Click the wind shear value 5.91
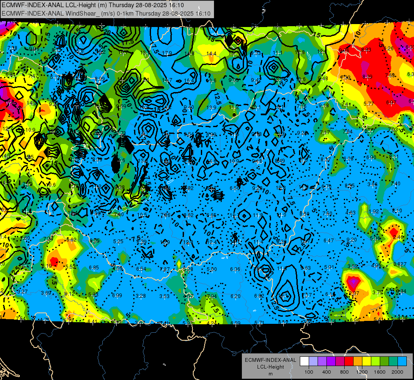The height and width of the screenshot is (380, 414). tap(329, 267)
